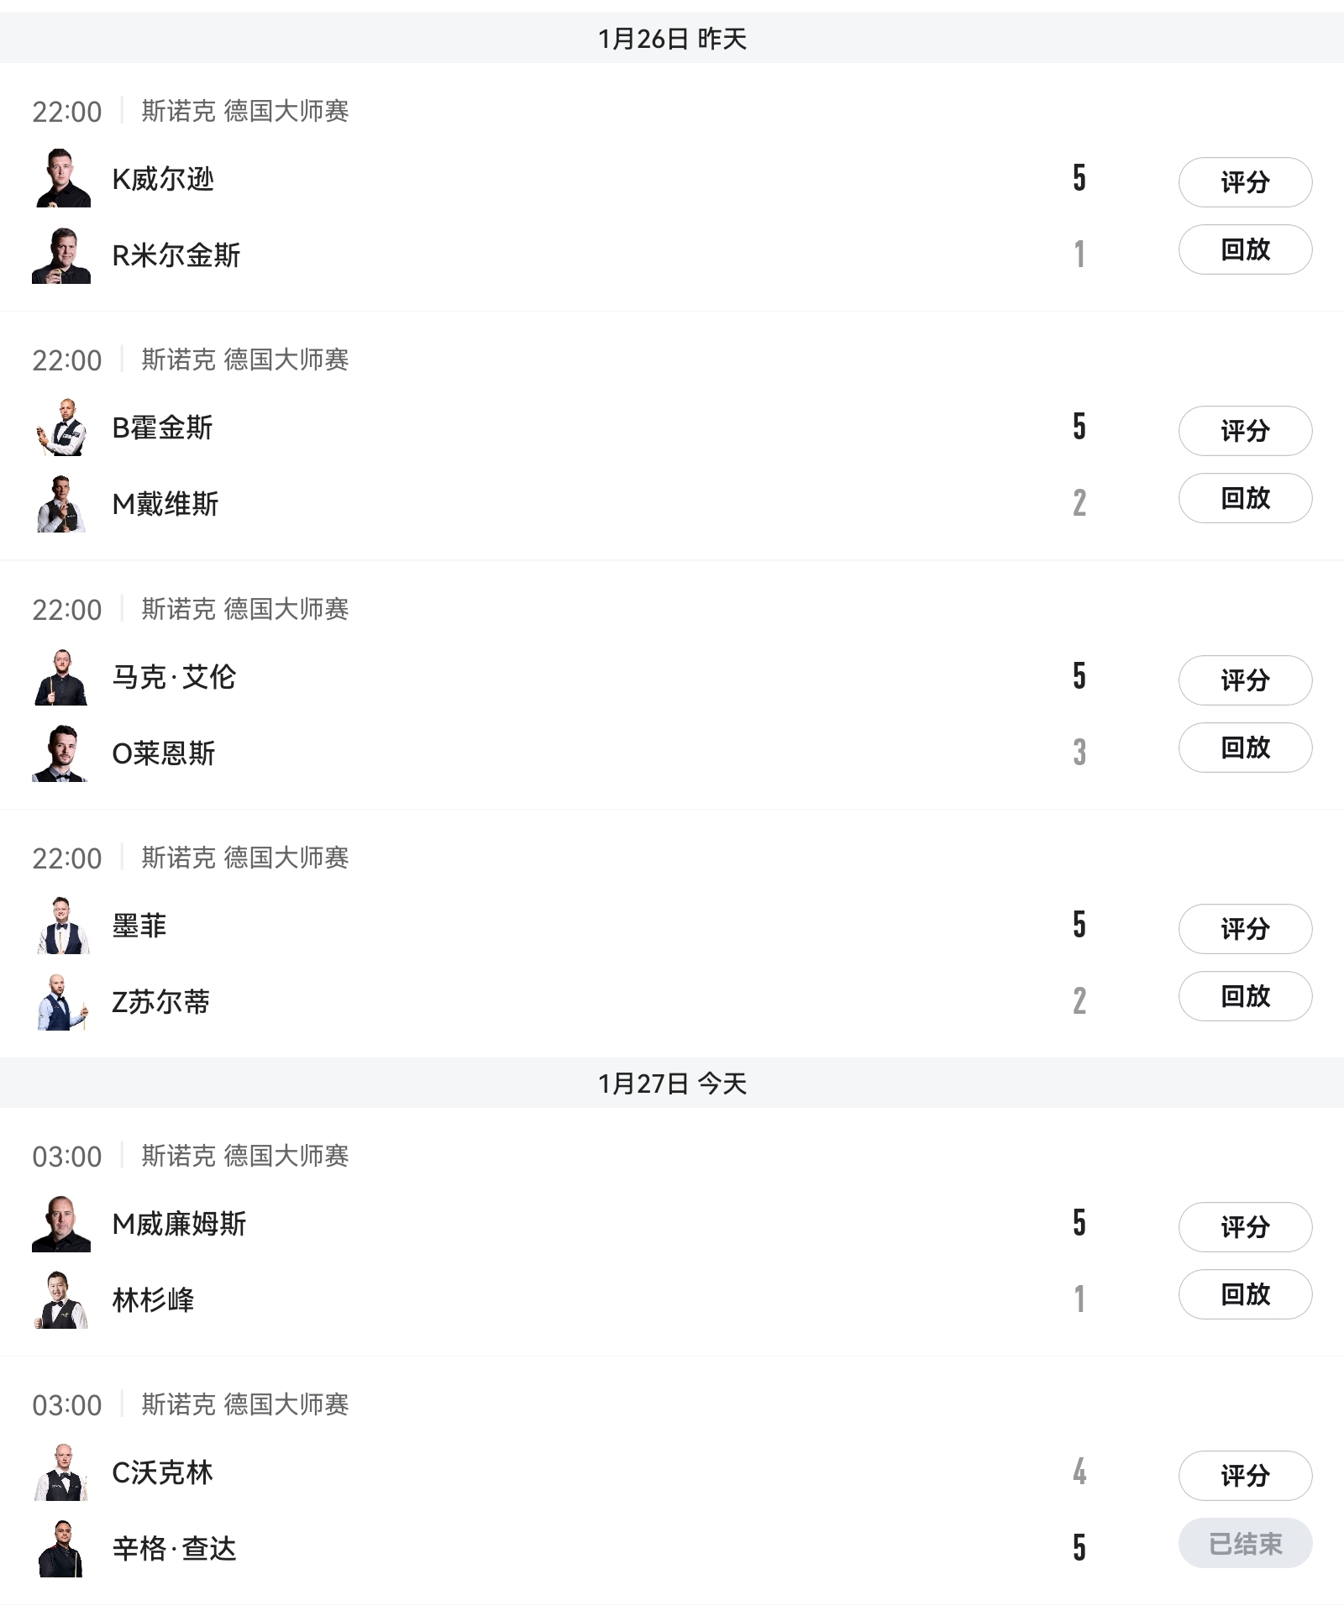Open 马克·艾伦 player photo
The width and height of the screenshot is (1344, 1611).
pyautogui.click(x=61, y=677)
